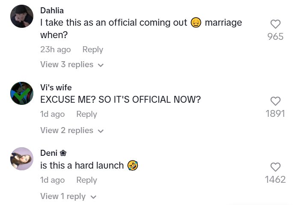The width and height of the screenshot is (298, 205).
Task: Click the 1462 like count
Action: click(x=275, y=180)
